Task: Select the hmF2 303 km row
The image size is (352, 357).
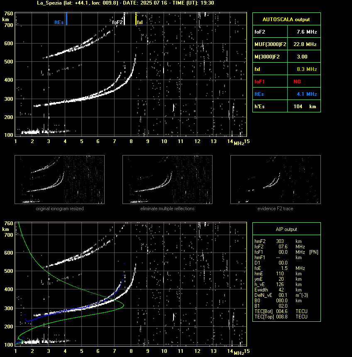Action: [x=278, y=241]
